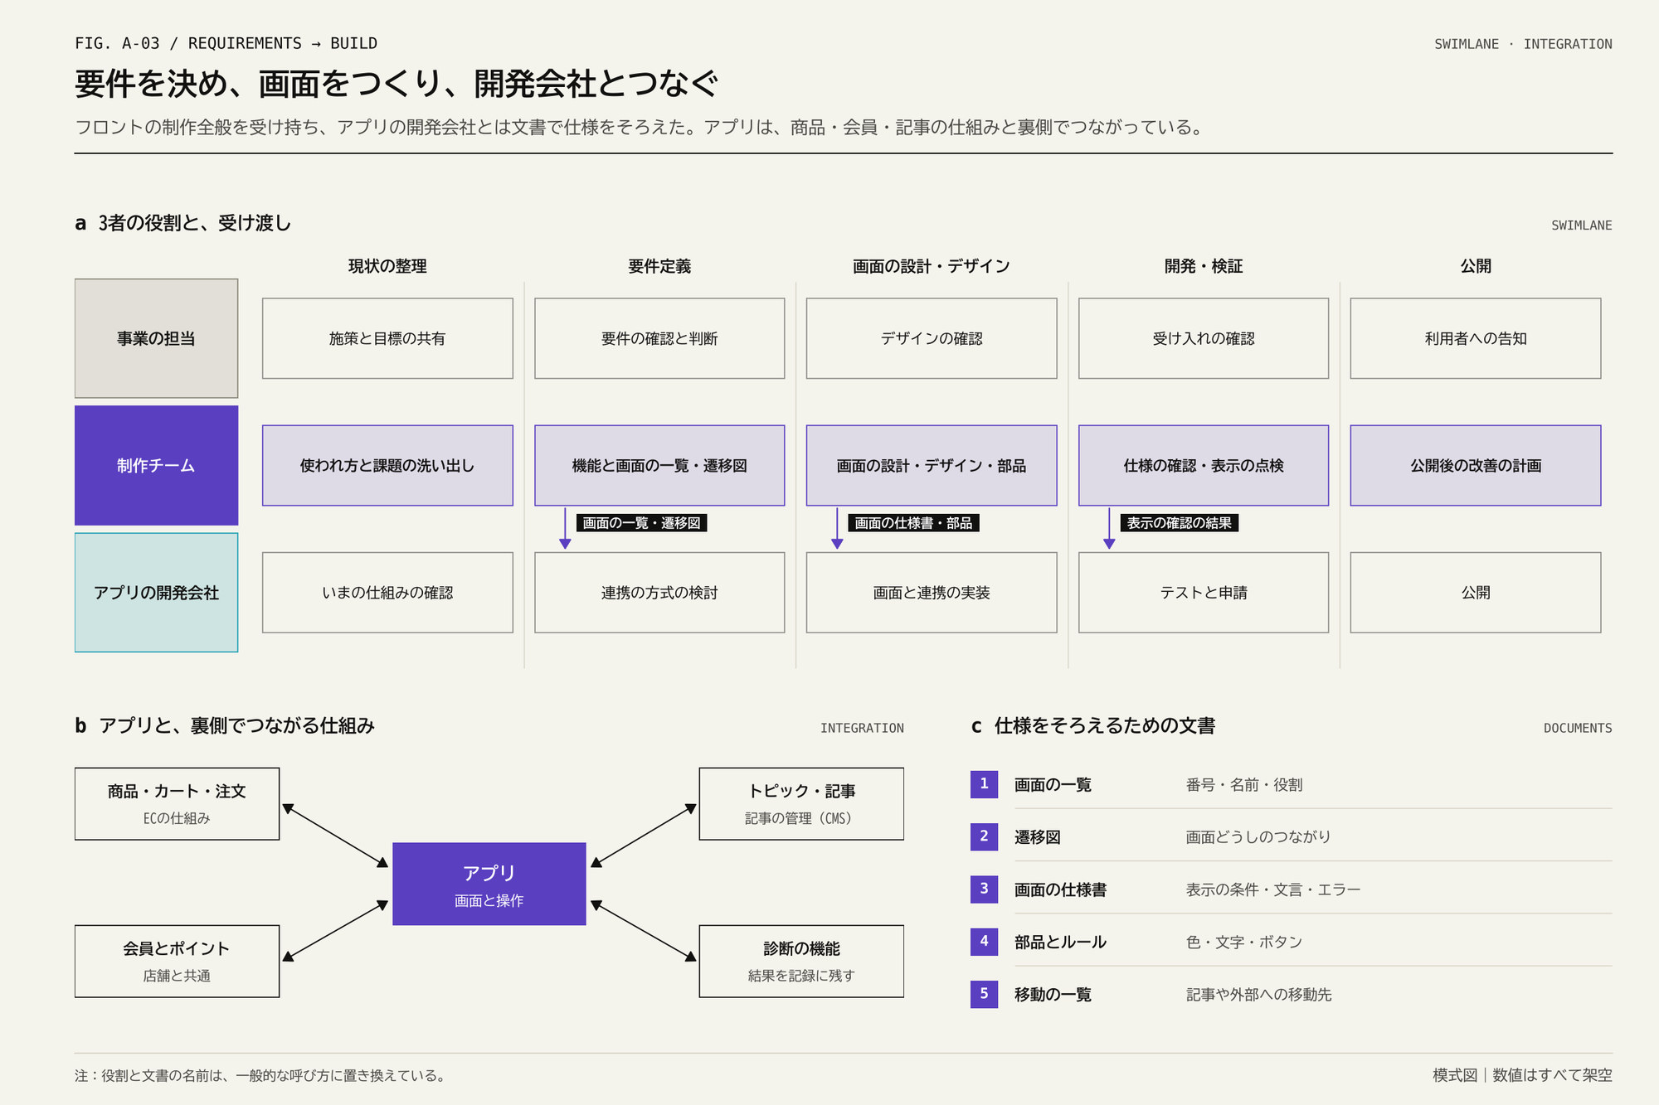Image resolution: width=1659 pixels, height=1105 pixels.
Task: Select the 要件定義 column header
Action: (x=659, y=266)
